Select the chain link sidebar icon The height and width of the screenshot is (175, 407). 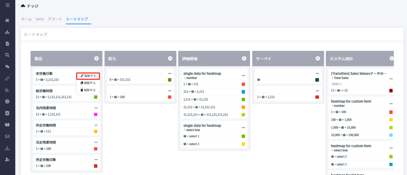click(8, 78)
